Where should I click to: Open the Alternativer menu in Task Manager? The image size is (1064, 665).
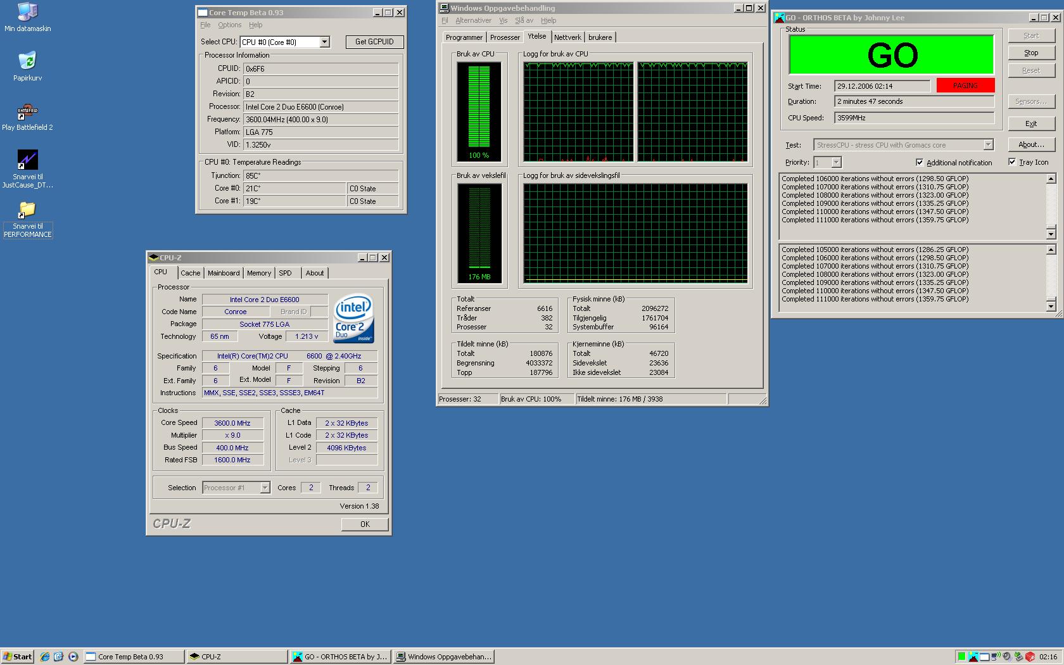[473, 21]
